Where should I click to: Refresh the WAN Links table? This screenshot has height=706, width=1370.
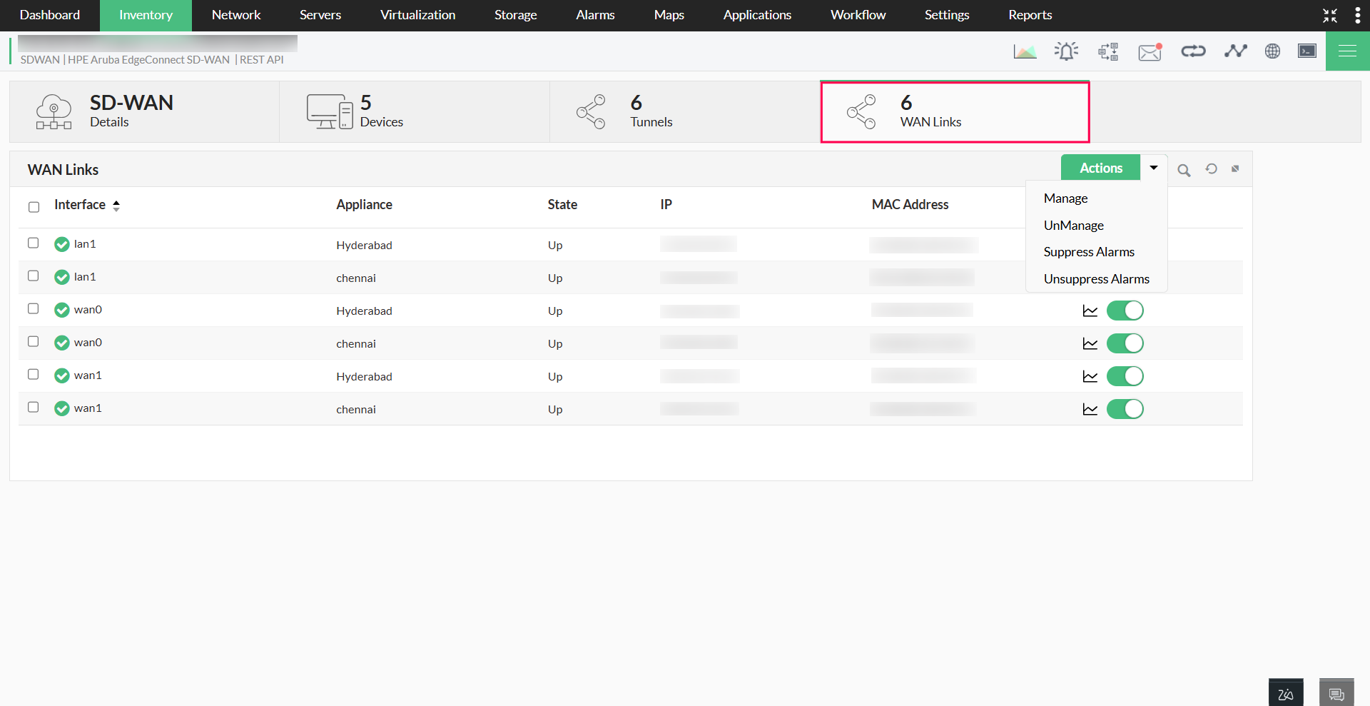point(1212,169)
